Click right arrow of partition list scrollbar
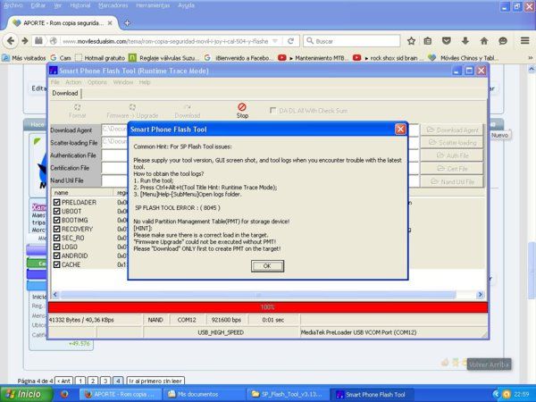536x402 pixels. [x=480, y=294]
